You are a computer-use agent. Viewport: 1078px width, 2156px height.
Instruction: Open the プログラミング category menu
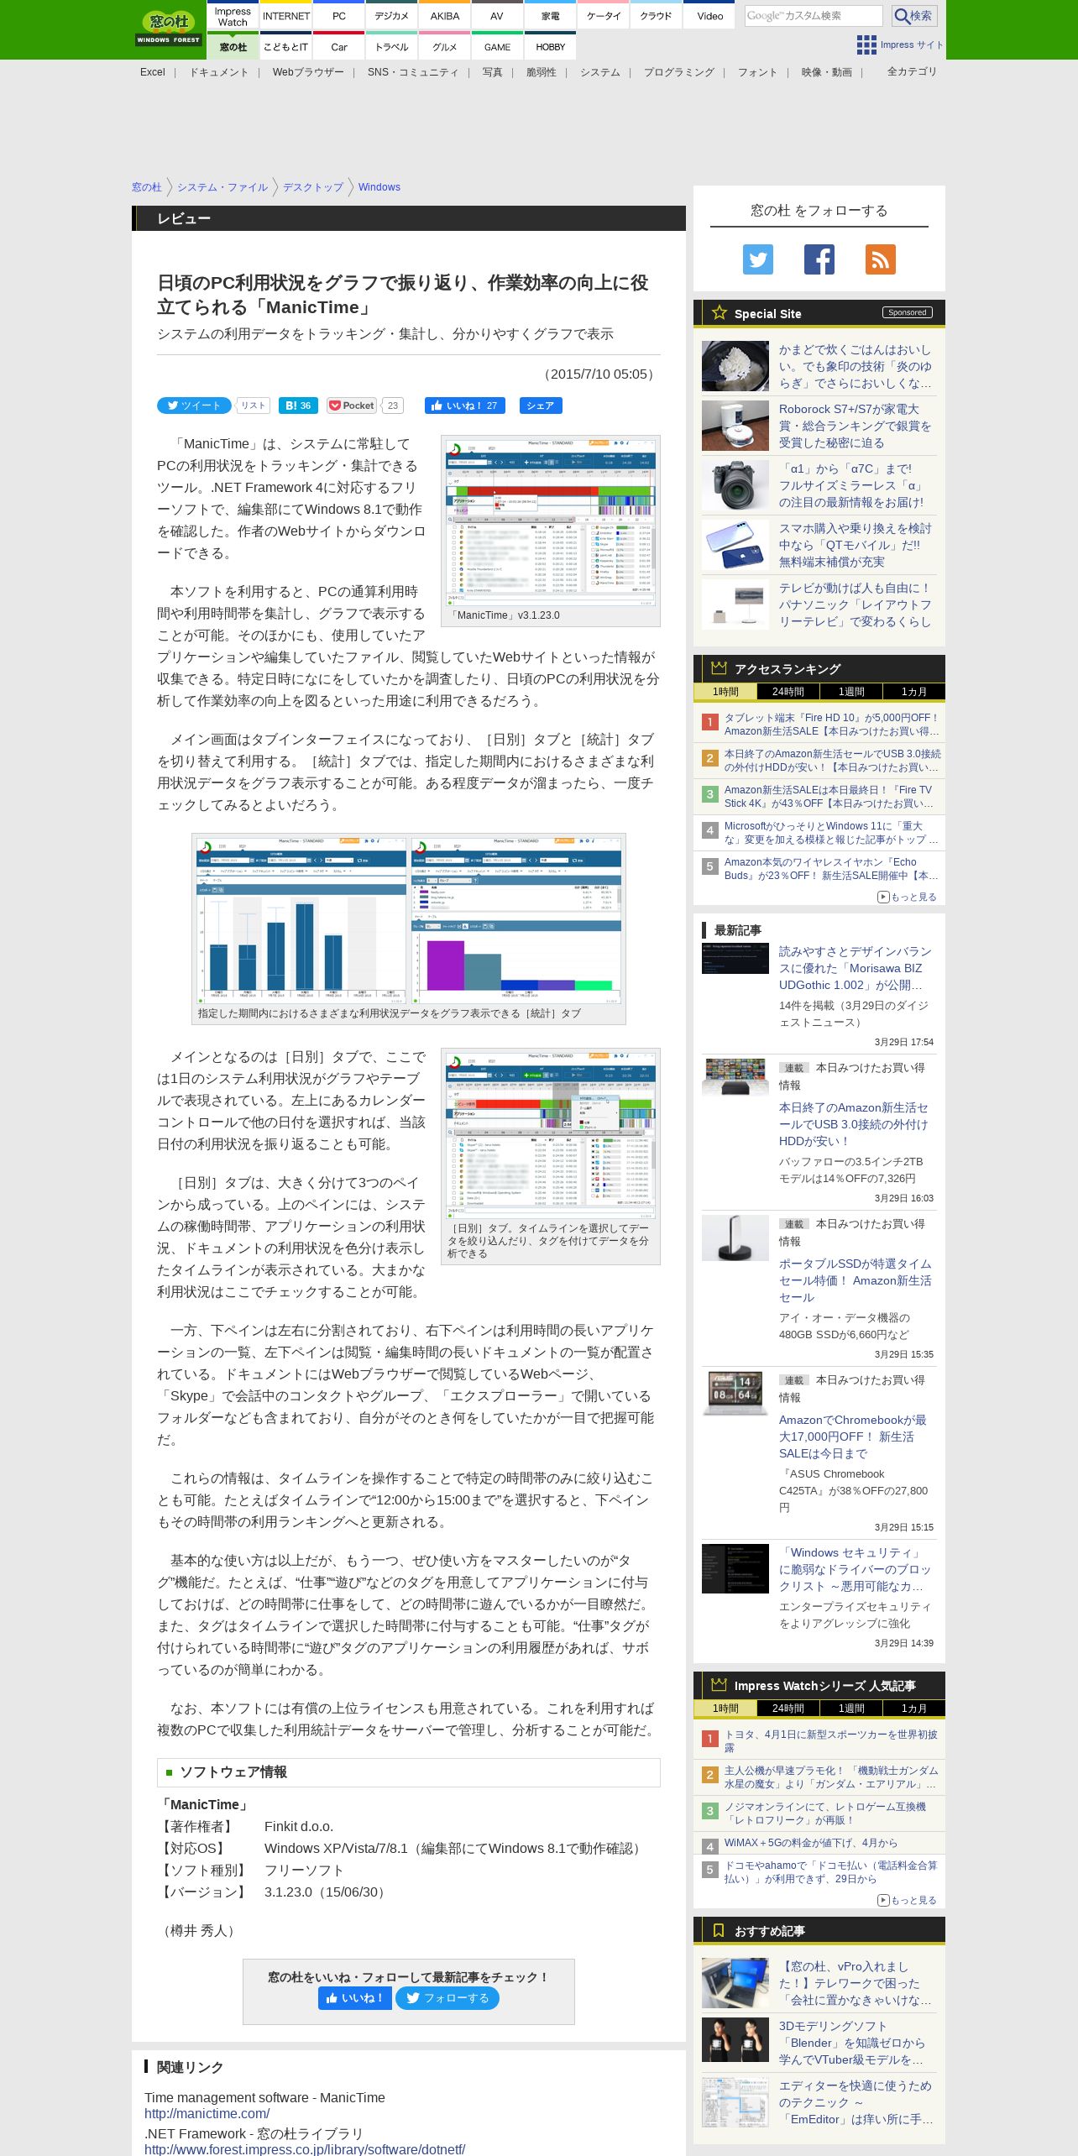pos(678,72)
